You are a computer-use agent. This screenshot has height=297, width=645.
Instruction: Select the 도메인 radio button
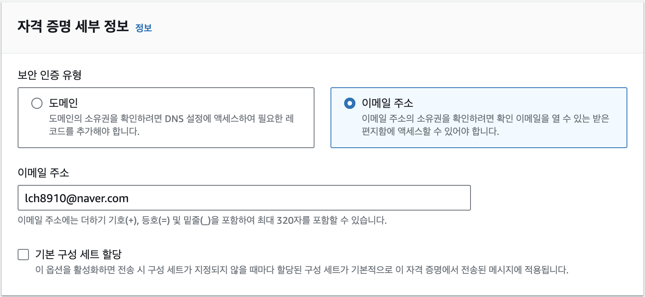click(x=37, y=103)
